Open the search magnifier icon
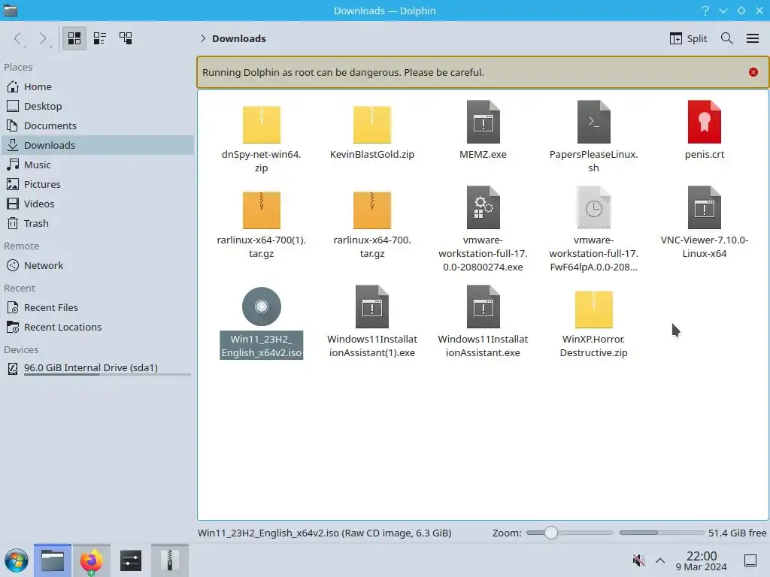Viewport: 770px width, 577px height. [727, 38]
